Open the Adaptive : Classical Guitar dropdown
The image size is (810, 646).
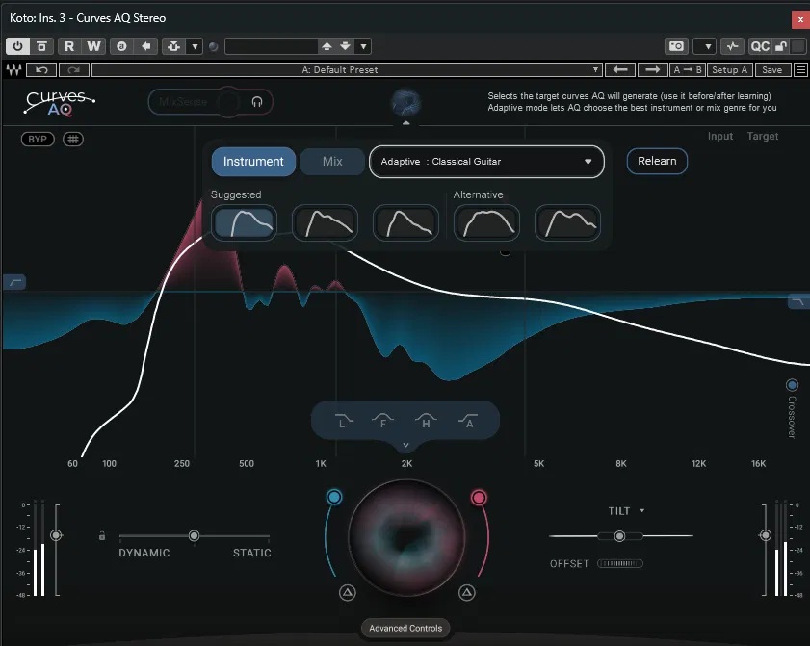point(486,162)
